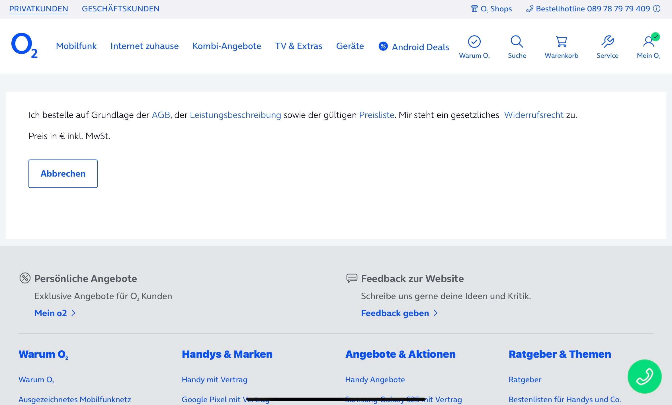Open the Widerrufsrecht link

pos(534,115)
